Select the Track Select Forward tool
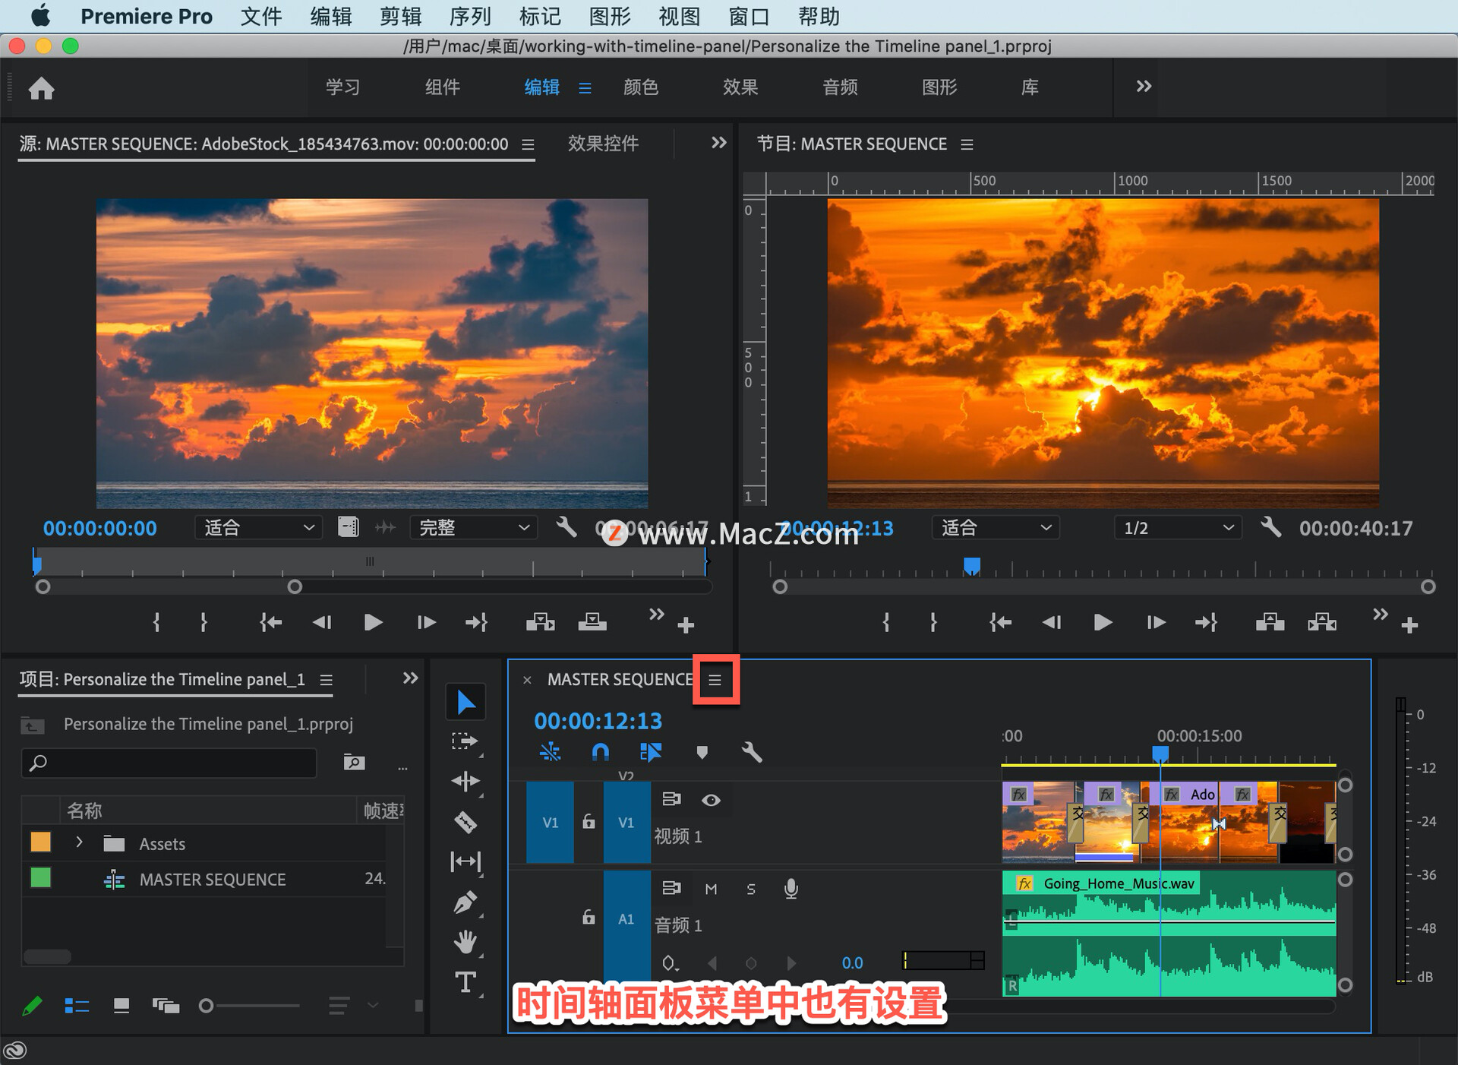This screenshot has height=1065, width=1458. point(465,741)
